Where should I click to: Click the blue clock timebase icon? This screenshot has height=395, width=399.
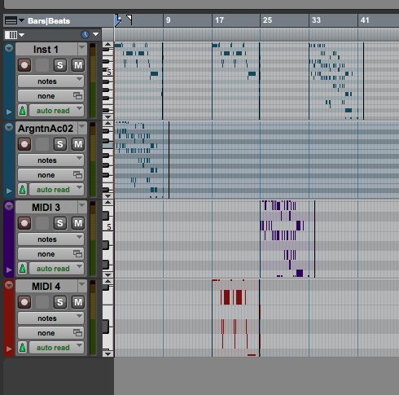(x=85, y=34)
